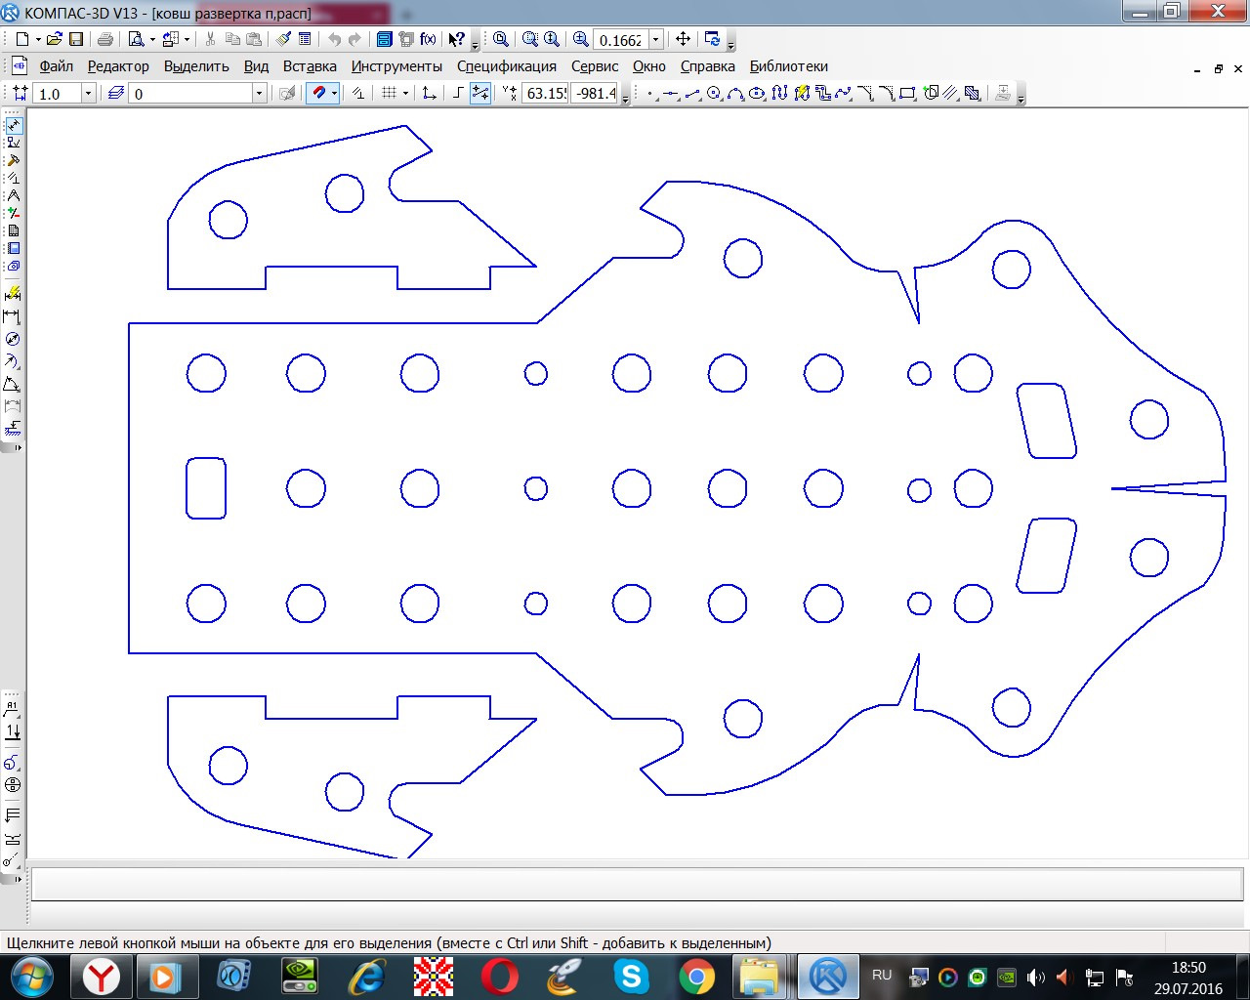
Task: Click the Y coordinate field -981.4
Action: pyautogui.click(x=595, y=94)
